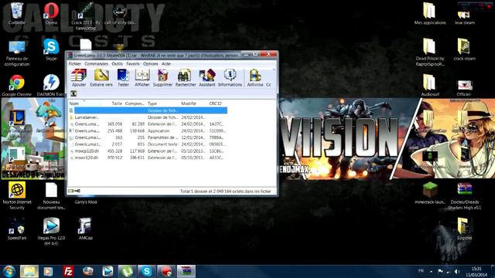Select the Dead Prison by RaptorSpinoR folder
Image resolution: width=495 pixels, height=278 pixels.
[430, 52]
